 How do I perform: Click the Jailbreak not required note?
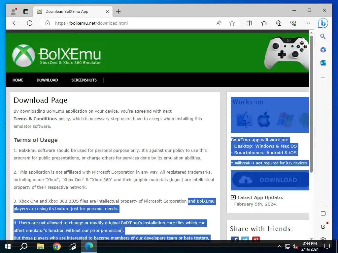click(x=269, y=163)
